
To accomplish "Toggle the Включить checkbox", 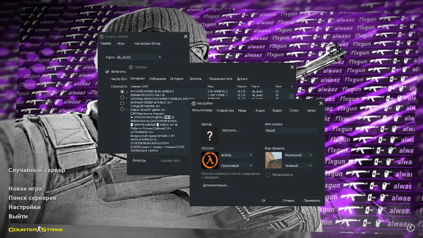I will pyautogui.click(x=107, y=71).
